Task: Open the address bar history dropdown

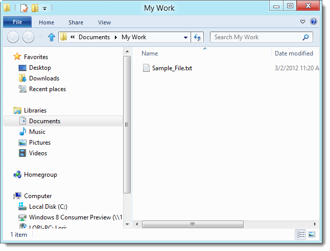Action: point(185,38)
